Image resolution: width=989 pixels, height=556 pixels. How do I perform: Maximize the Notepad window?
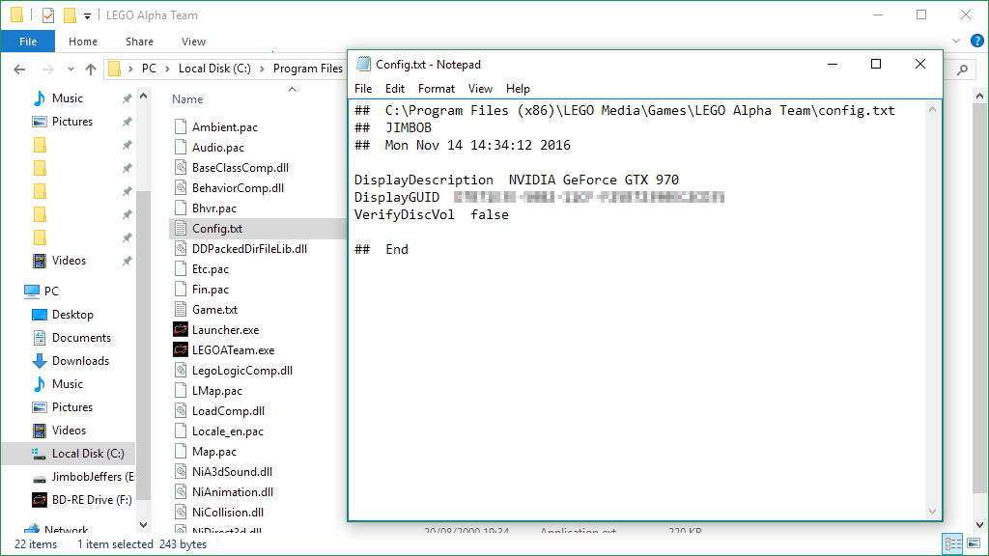(875, 64)
